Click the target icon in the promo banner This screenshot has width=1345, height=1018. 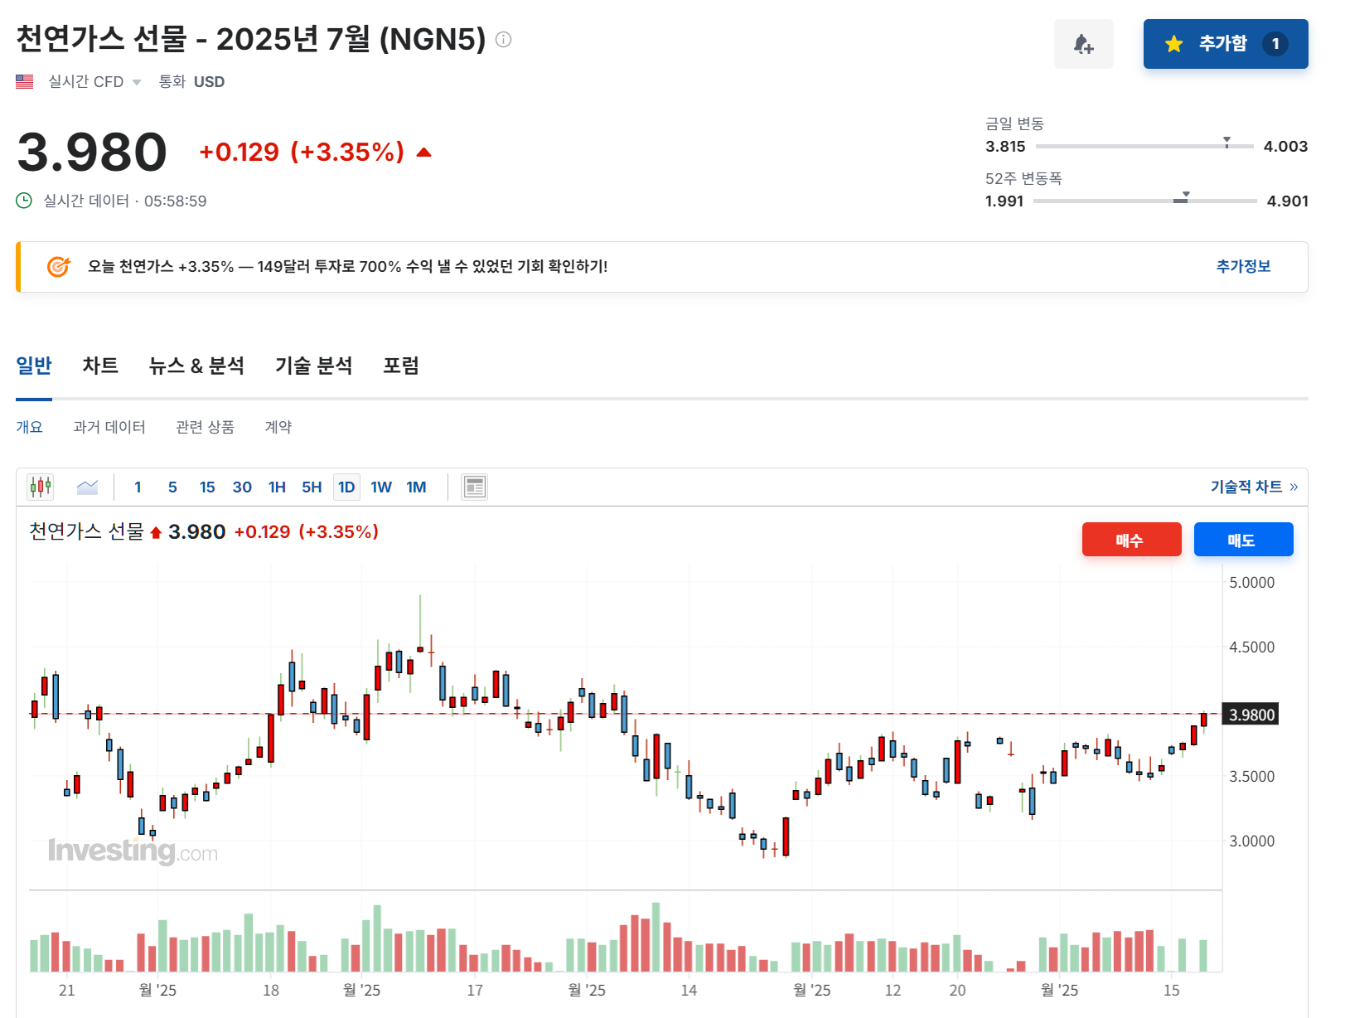[x=57, y=266]
